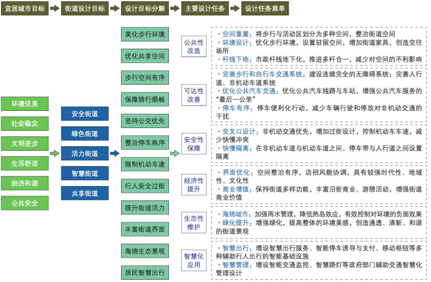Select the 丰富街道界面 box

[145, 229]
